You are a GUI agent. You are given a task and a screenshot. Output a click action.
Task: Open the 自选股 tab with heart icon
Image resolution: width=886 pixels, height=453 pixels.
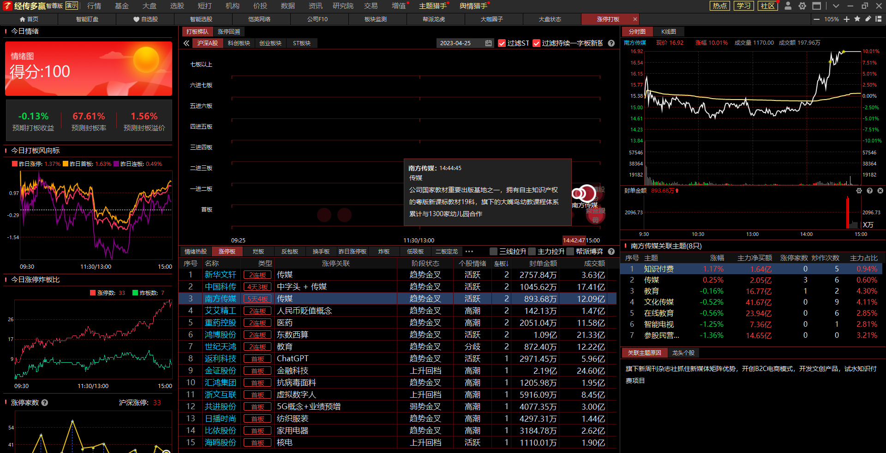coord(145,19)
